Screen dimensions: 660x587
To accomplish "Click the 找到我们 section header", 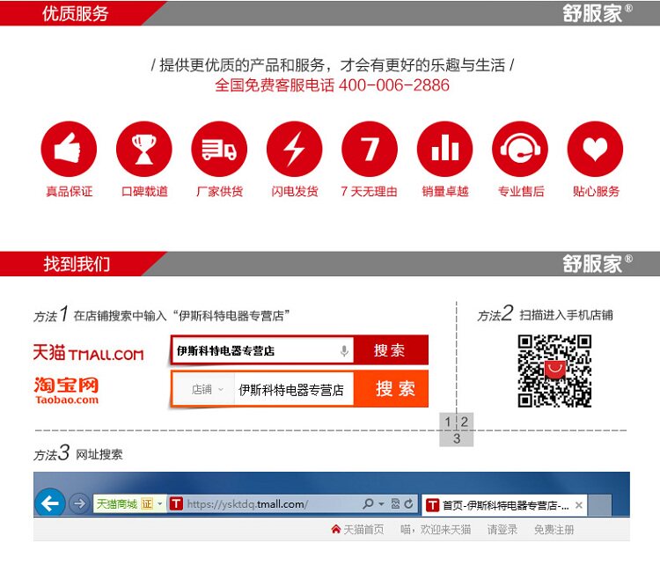I will point(77,264).
